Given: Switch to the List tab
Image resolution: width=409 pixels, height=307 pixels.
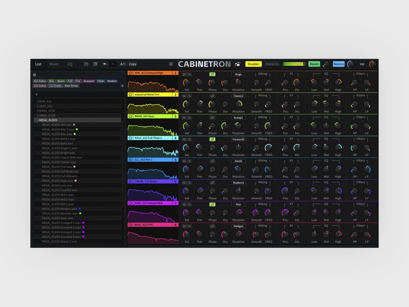Looking at the screenshot, I should click(x=38, y=64).
